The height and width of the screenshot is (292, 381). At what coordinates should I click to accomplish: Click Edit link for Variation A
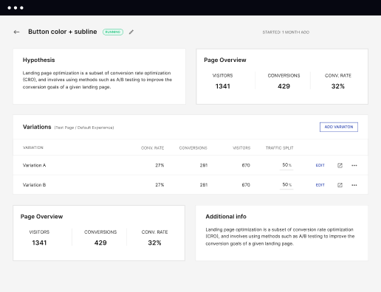pyautogui.click(x=320, y=165)
